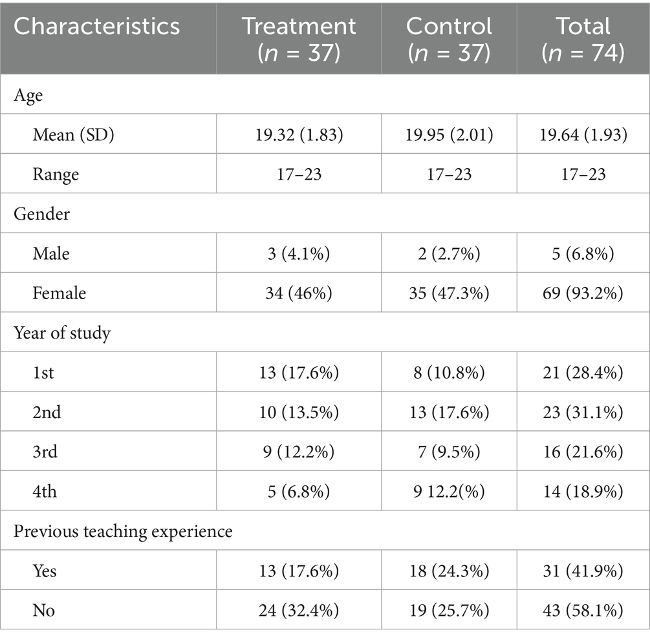Click the Male row label
Viewport: 650px width, 641px height.
tap(51, 253)
